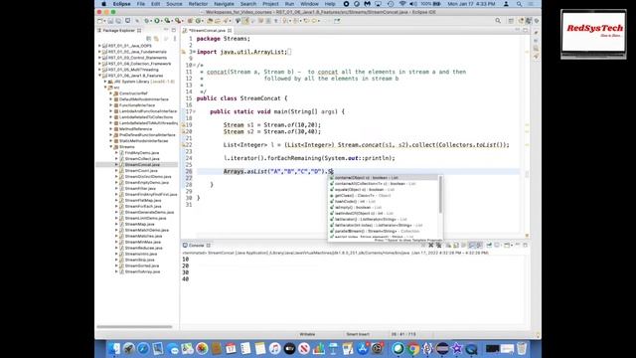Click Remove All Terminated Launches in Console
636x358 pixels.
pos(438,246)
